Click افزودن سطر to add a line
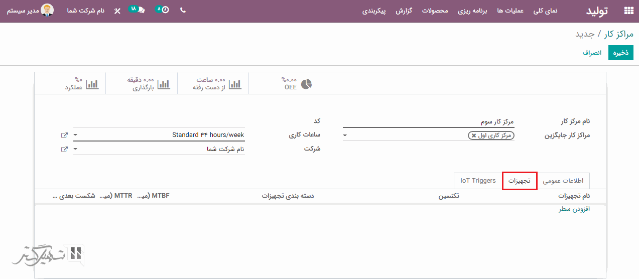The image size is (639, 279). [574, 209]
